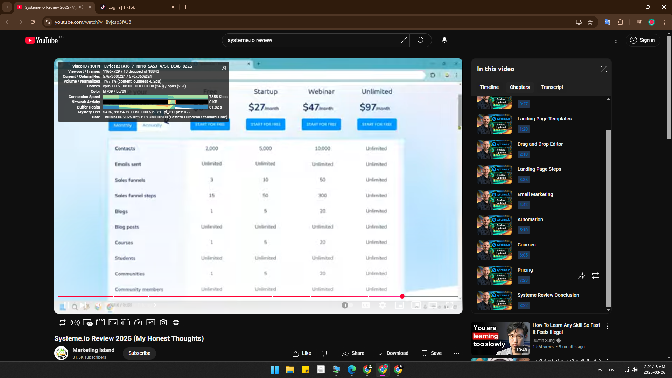Sign in to YouTube
Image resolution: width=672 pixels, height=378 pixels.
point(643,40)
